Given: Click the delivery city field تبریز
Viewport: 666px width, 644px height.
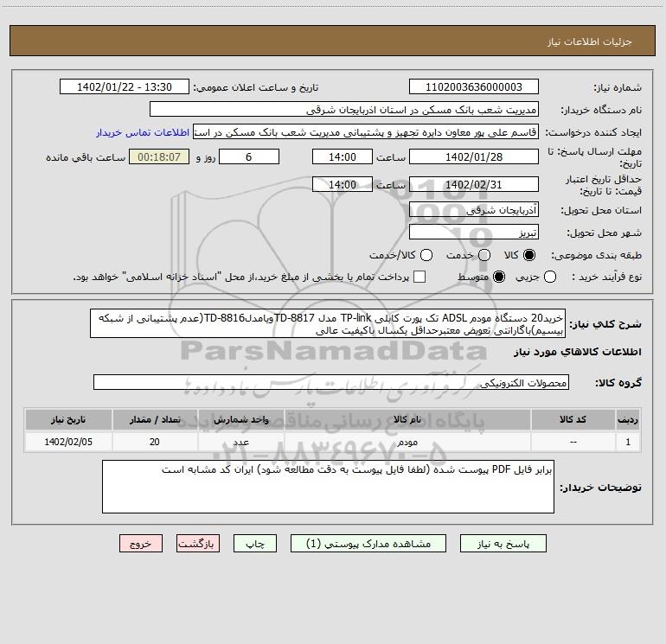Looking at the screenshot, I should (x=474, y=233).
